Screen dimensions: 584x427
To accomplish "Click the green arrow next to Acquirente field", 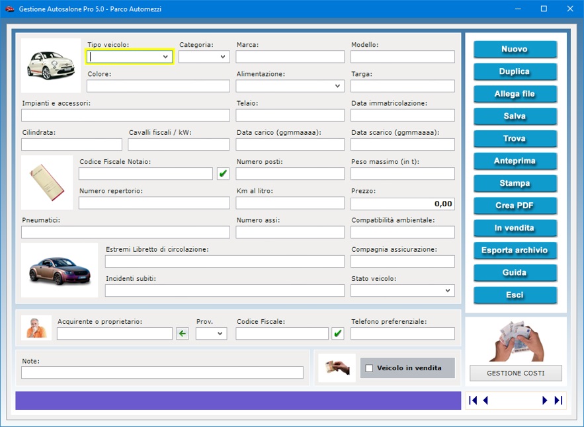I will pyautogui.click(x=183, y=334).
